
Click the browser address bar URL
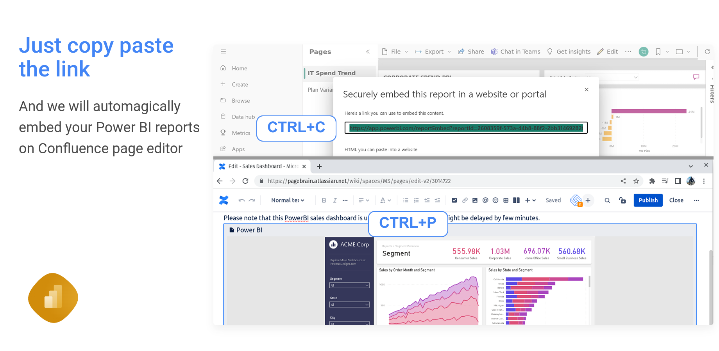pos(359,181)
